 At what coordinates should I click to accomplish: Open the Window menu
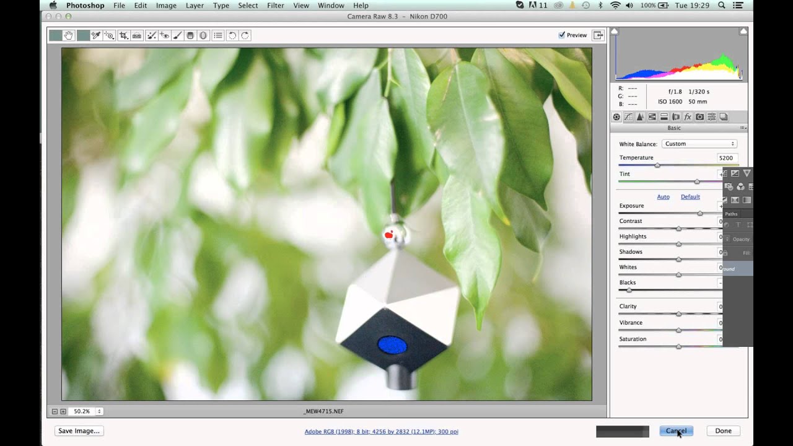point(331,6)
